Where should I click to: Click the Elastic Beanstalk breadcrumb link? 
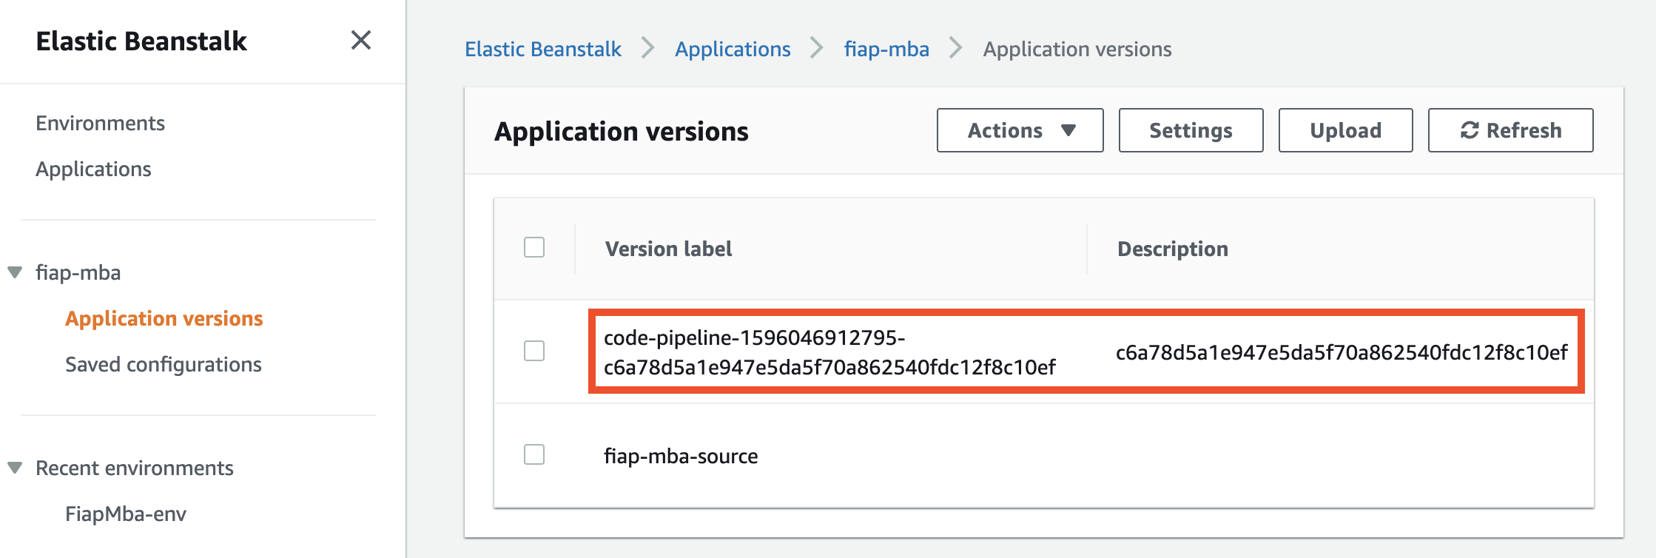[x=542, y=49]
